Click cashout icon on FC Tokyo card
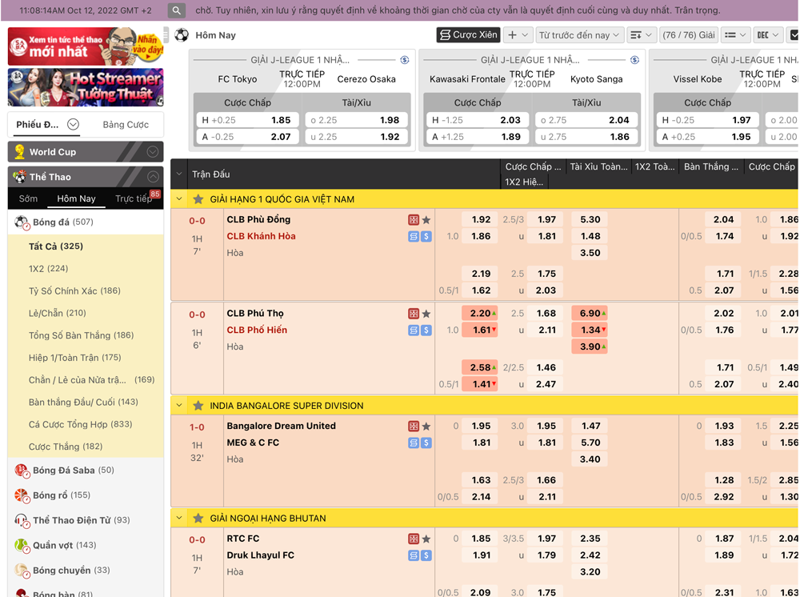The image size is (800, 597). coord(405,60)
